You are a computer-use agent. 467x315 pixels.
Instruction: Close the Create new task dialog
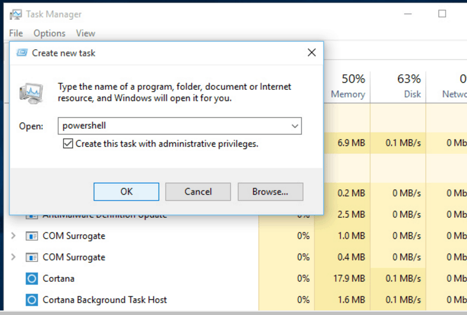tap(312, 53)
